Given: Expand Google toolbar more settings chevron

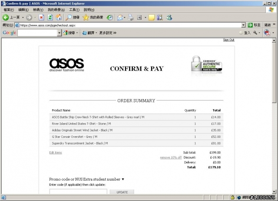Looking at the screenshot, I should [115, 33].
